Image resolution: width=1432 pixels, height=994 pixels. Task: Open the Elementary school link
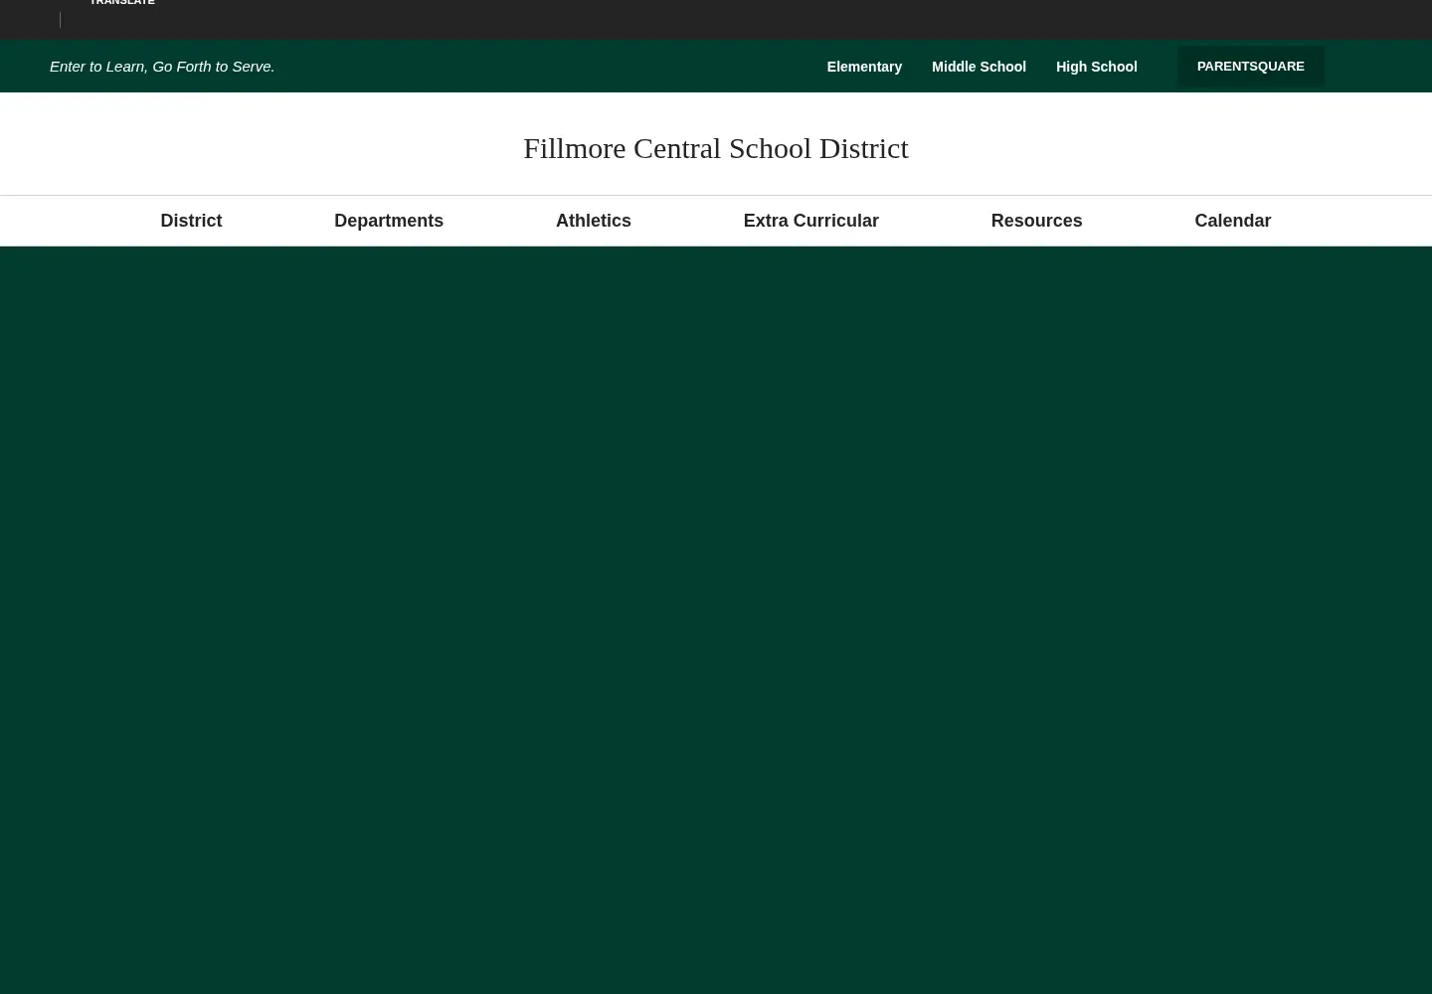864,67
